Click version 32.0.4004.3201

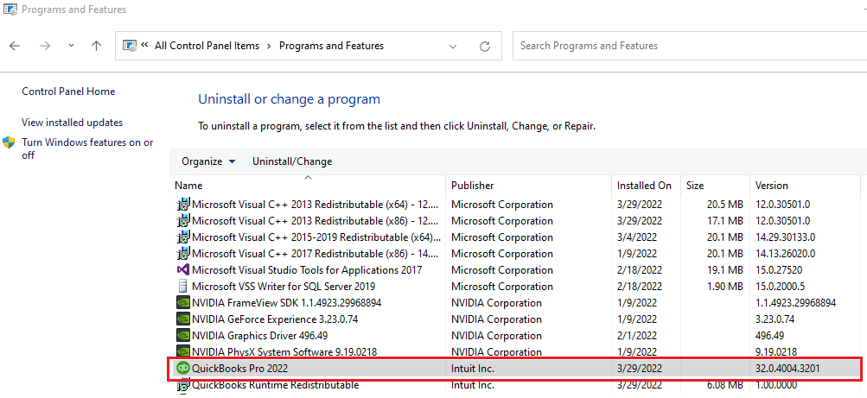pyautogui.click(x=788, y=368)
